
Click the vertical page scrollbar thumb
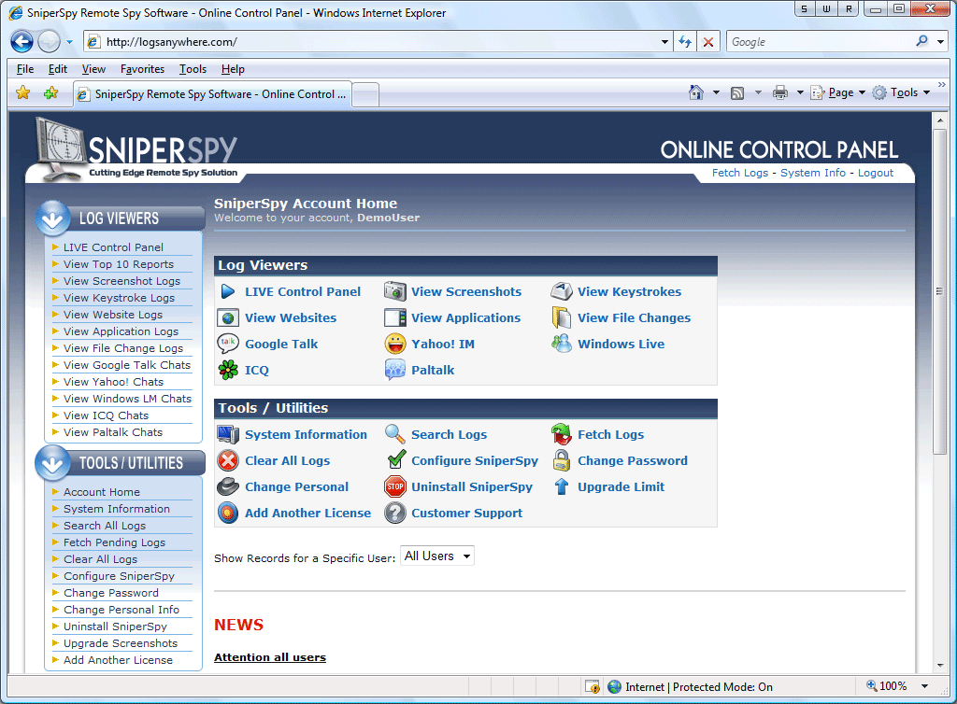pos(940,291)
